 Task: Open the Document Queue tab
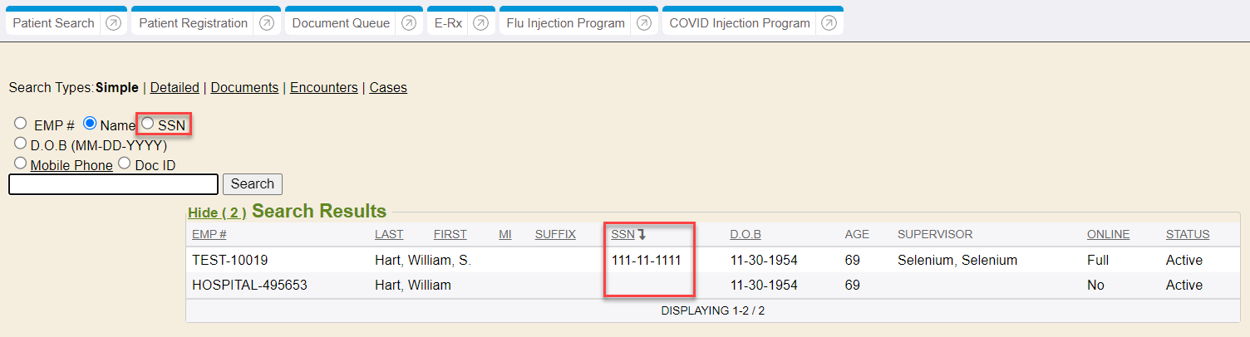[x=341, y=23]
